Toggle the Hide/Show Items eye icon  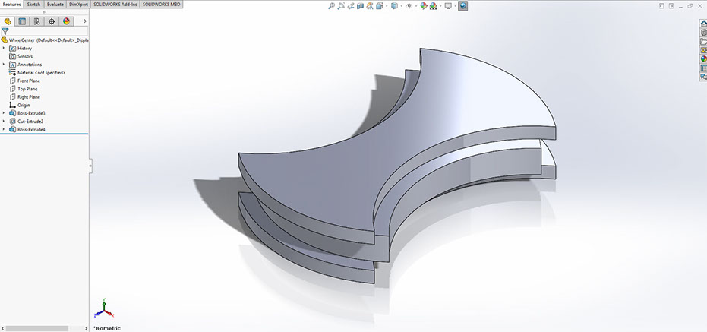(409, 5)
